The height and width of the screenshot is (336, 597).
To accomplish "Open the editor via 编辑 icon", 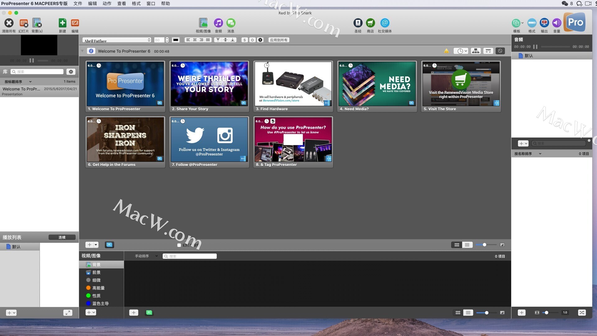I will [x=75, y=23].
